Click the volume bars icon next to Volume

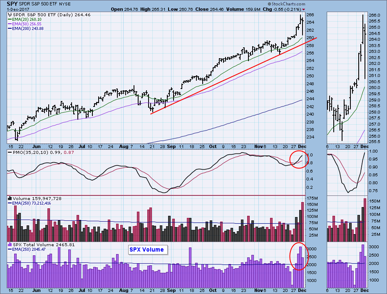(x=10, y=198)
